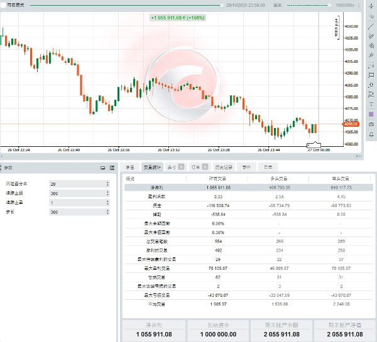Click the time marker on chart time axis
Screen dimensions: 377x342
pyautogui.click(x=314, y=145)
